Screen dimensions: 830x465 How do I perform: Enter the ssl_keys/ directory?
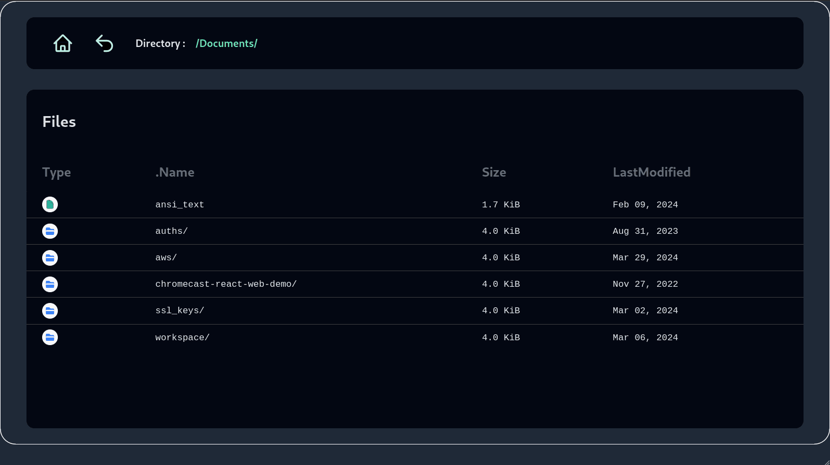pos(179,311)
